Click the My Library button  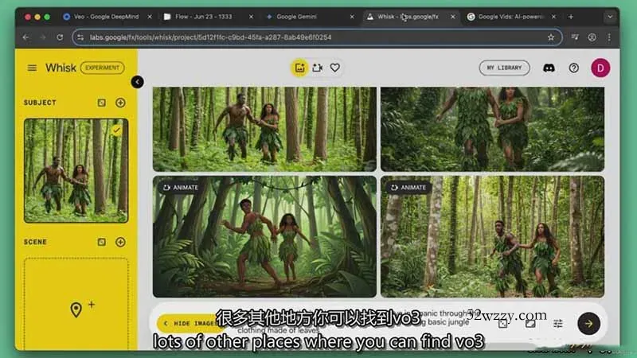[504, 68]
